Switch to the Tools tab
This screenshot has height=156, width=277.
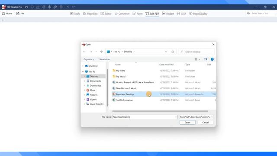(75, 13)
